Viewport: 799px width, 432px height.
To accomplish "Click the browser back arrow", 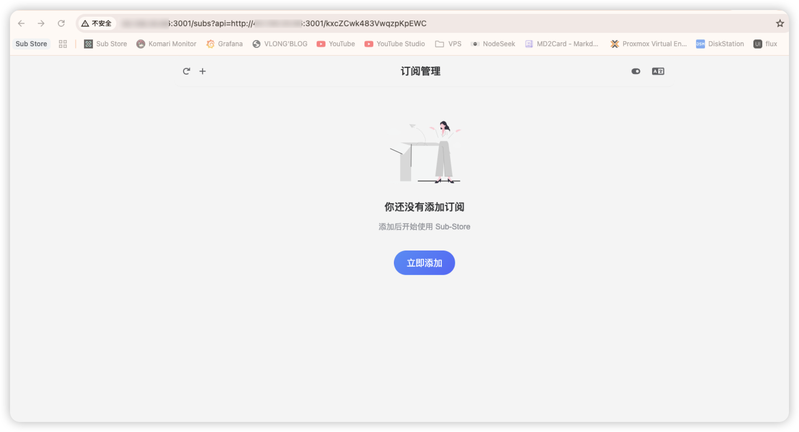I will (x=21, y=23).
